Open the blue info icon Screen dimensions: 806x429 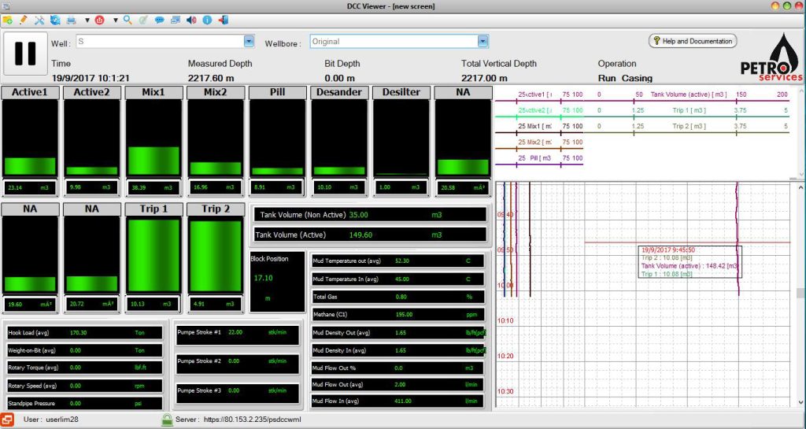[207, 19]
